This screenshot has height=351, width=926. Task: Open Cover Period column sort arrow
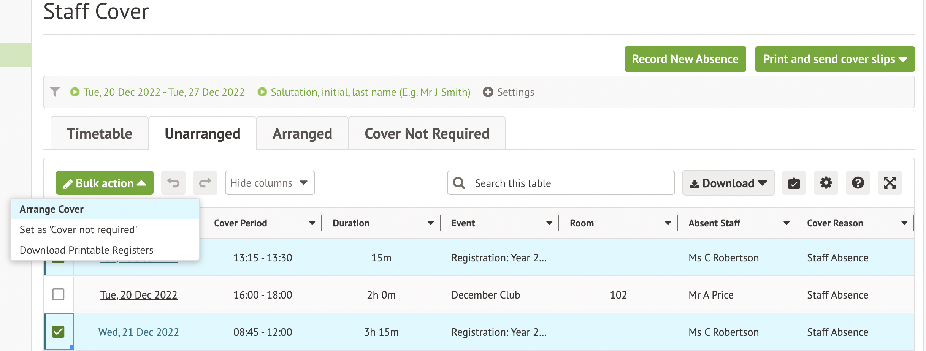point(312,223)
